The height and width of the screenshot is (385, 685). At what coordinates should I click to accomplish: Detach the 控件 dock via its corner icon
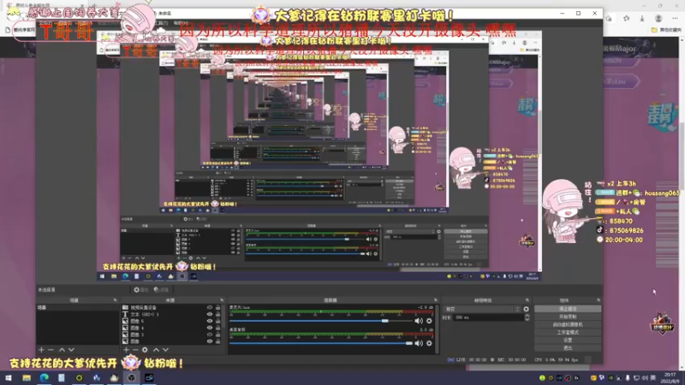click(599, 300)
